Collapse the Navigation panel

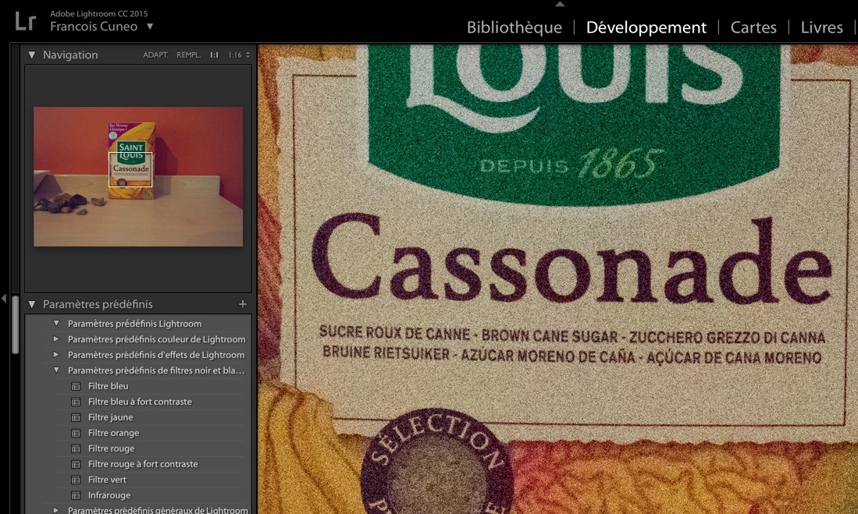(32, 55)
